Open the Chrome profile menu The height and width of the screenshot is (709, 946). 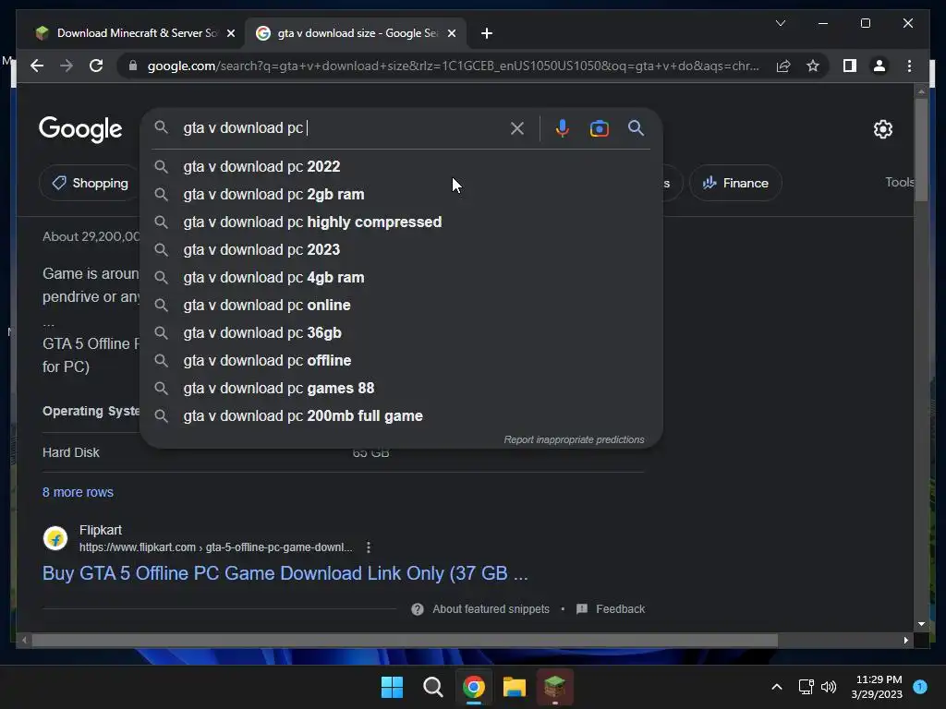coord(879,66)
